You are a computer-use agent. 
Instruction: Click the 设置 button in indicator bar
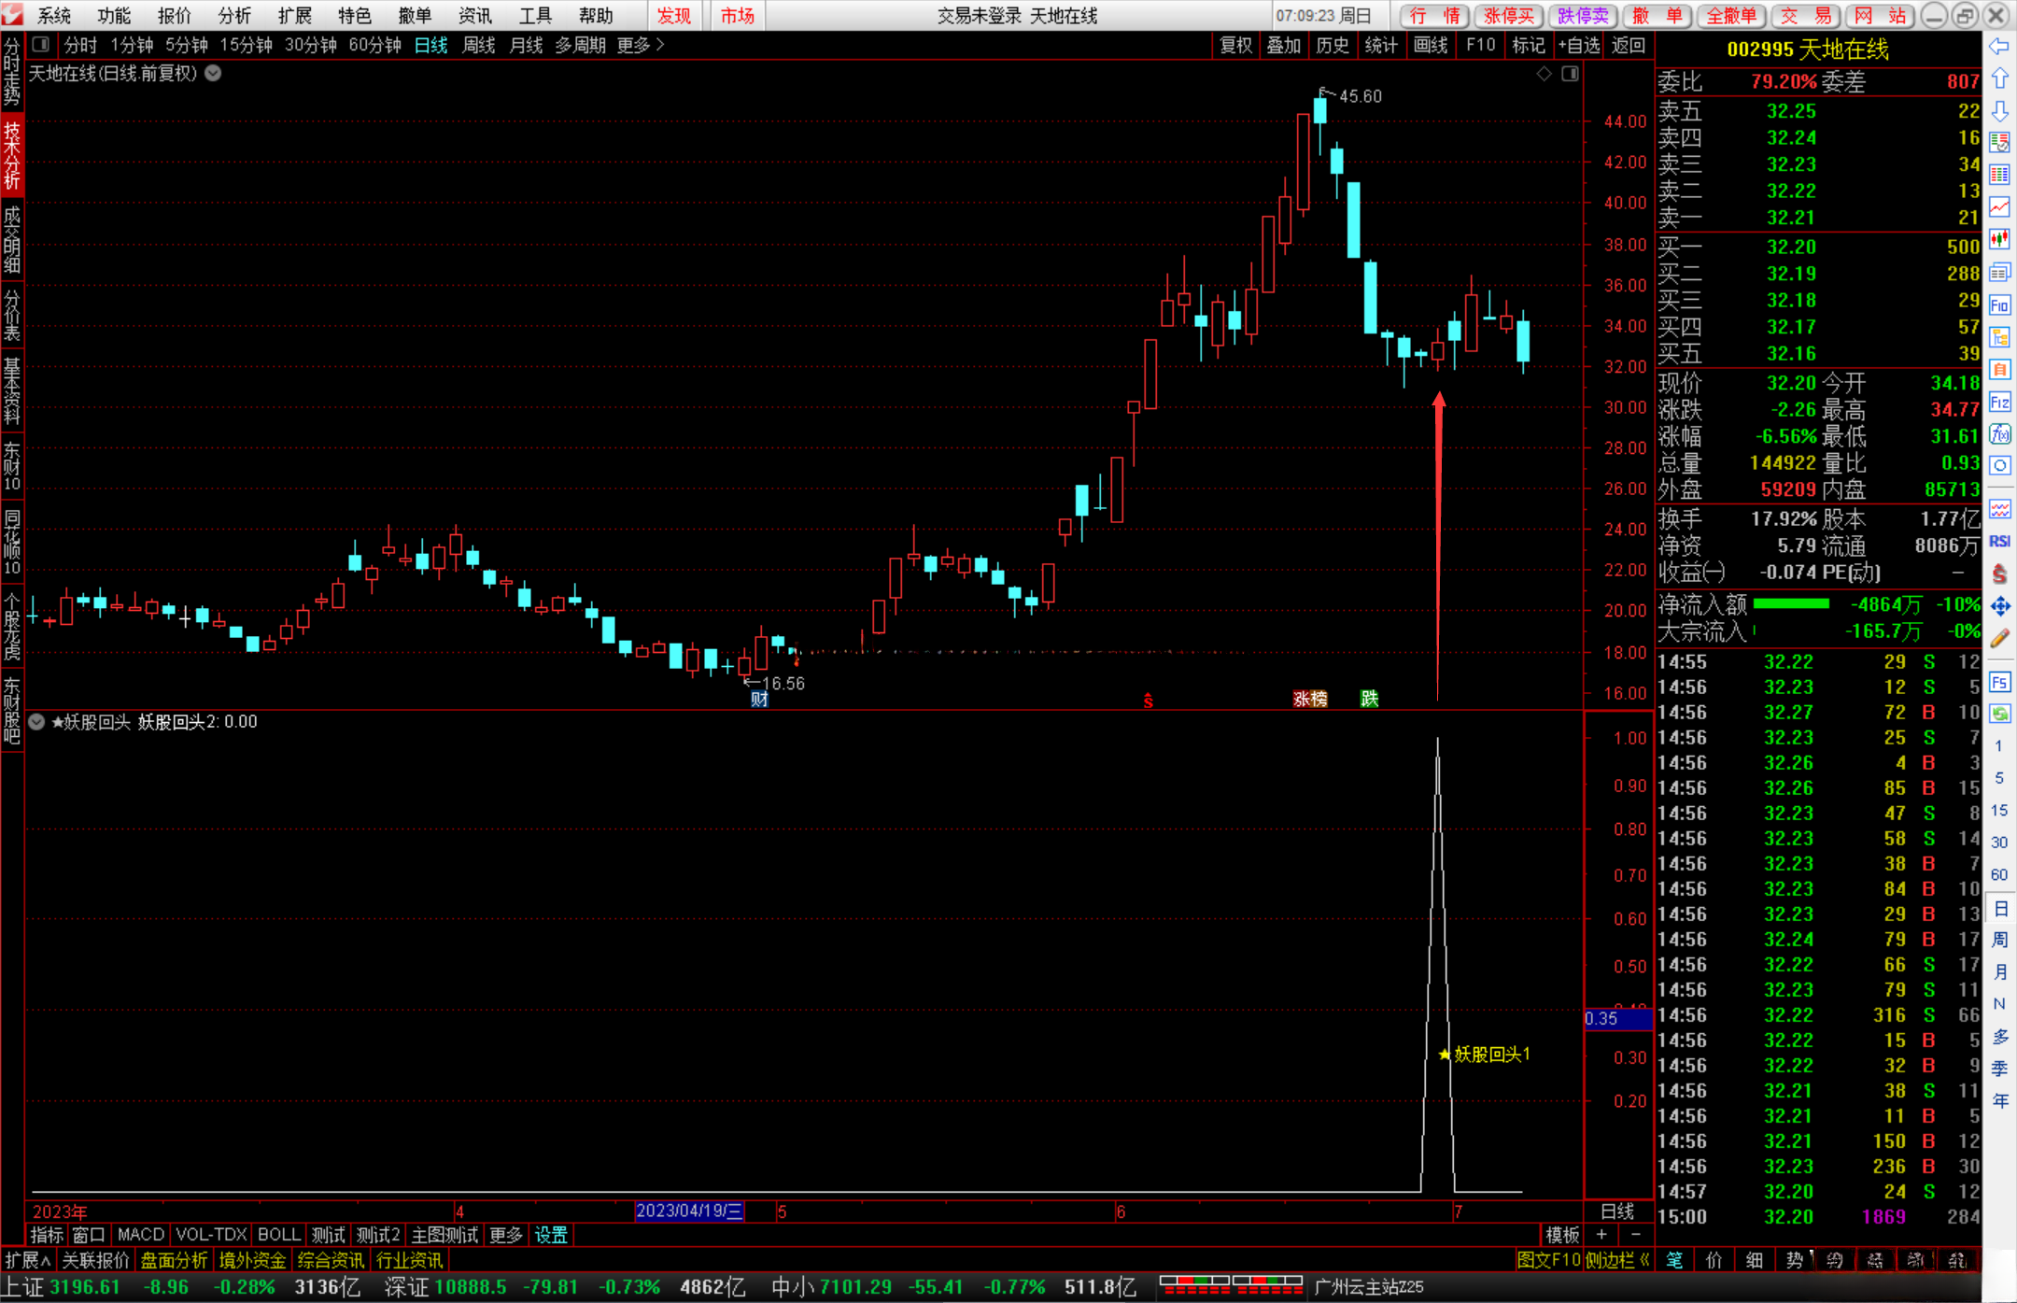[551, 1235]
